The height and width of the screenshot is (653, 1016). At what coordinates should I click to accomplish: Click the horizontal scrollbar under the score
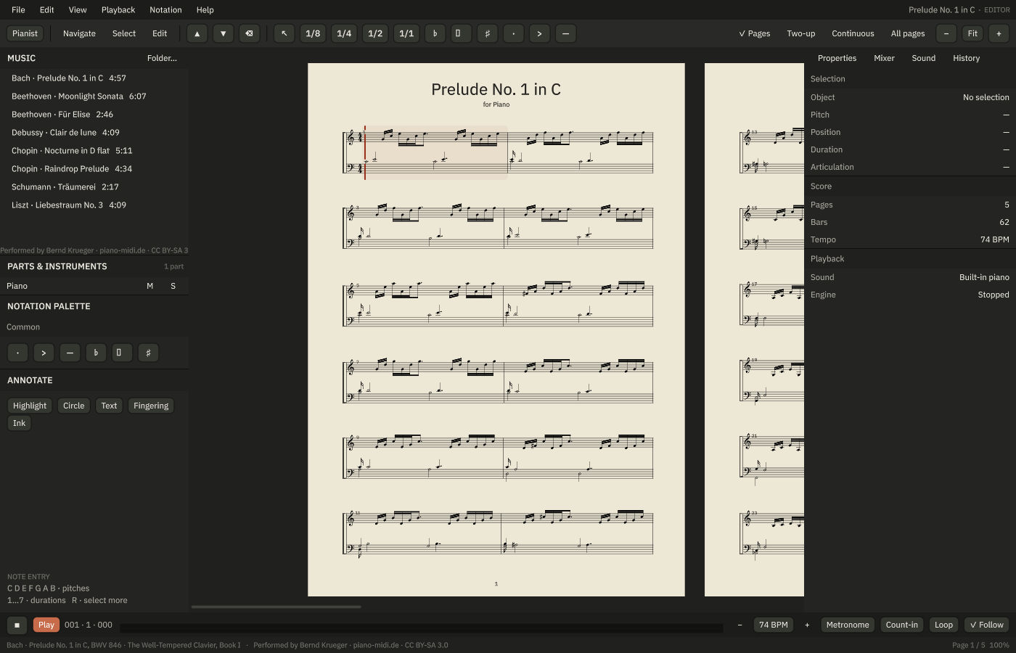(x=276, y=607)
